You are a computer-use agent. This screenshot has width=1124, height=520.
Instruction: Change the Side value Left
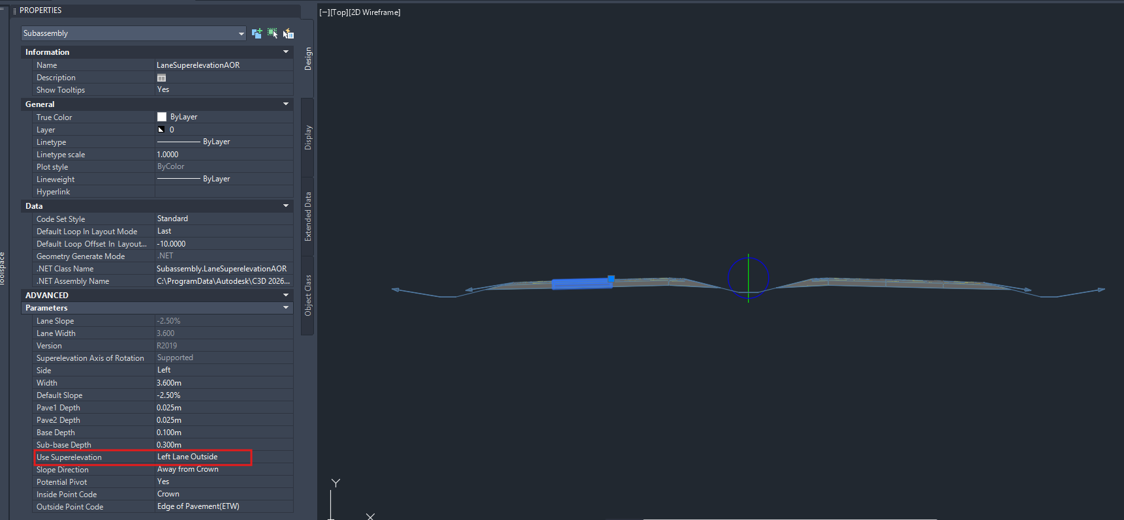tap(224, 370)
